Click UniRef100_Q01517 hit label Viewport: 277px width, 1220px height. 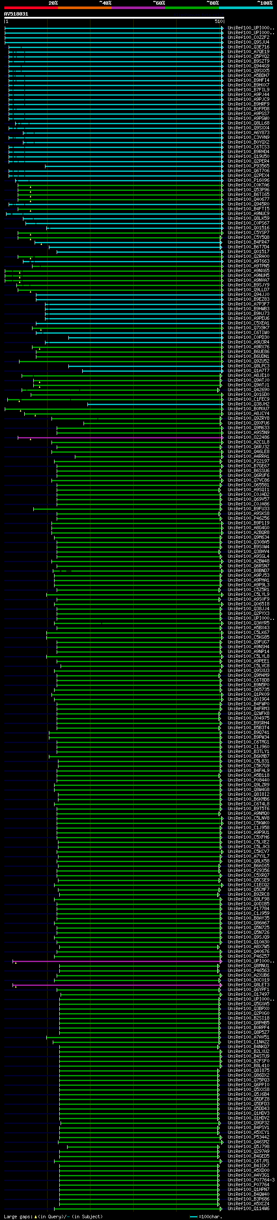[248, 251]
